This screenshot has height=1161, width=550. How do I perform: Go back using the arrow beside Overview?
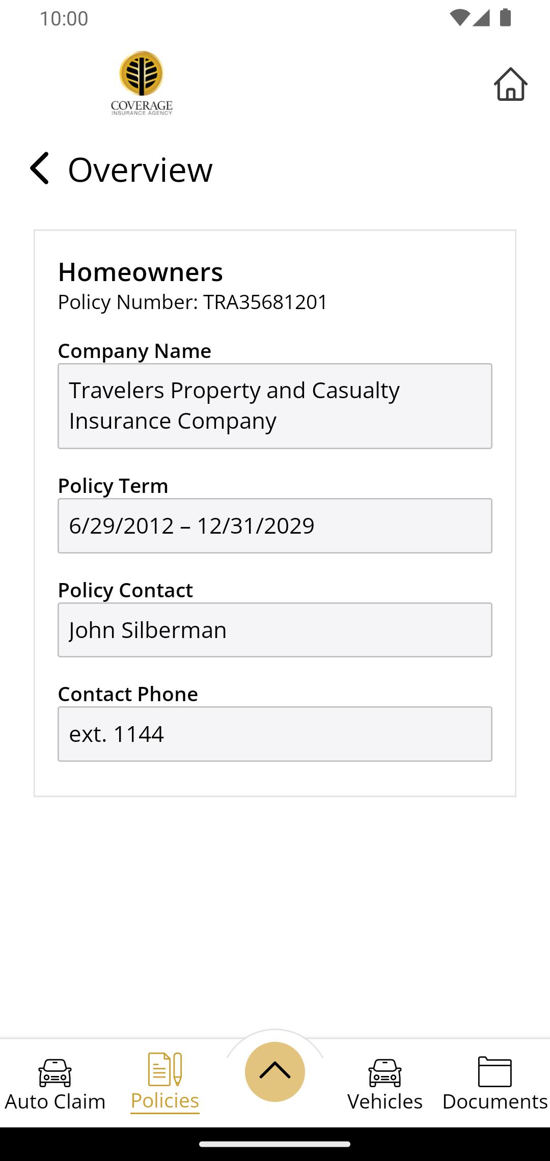coord(40,168)
